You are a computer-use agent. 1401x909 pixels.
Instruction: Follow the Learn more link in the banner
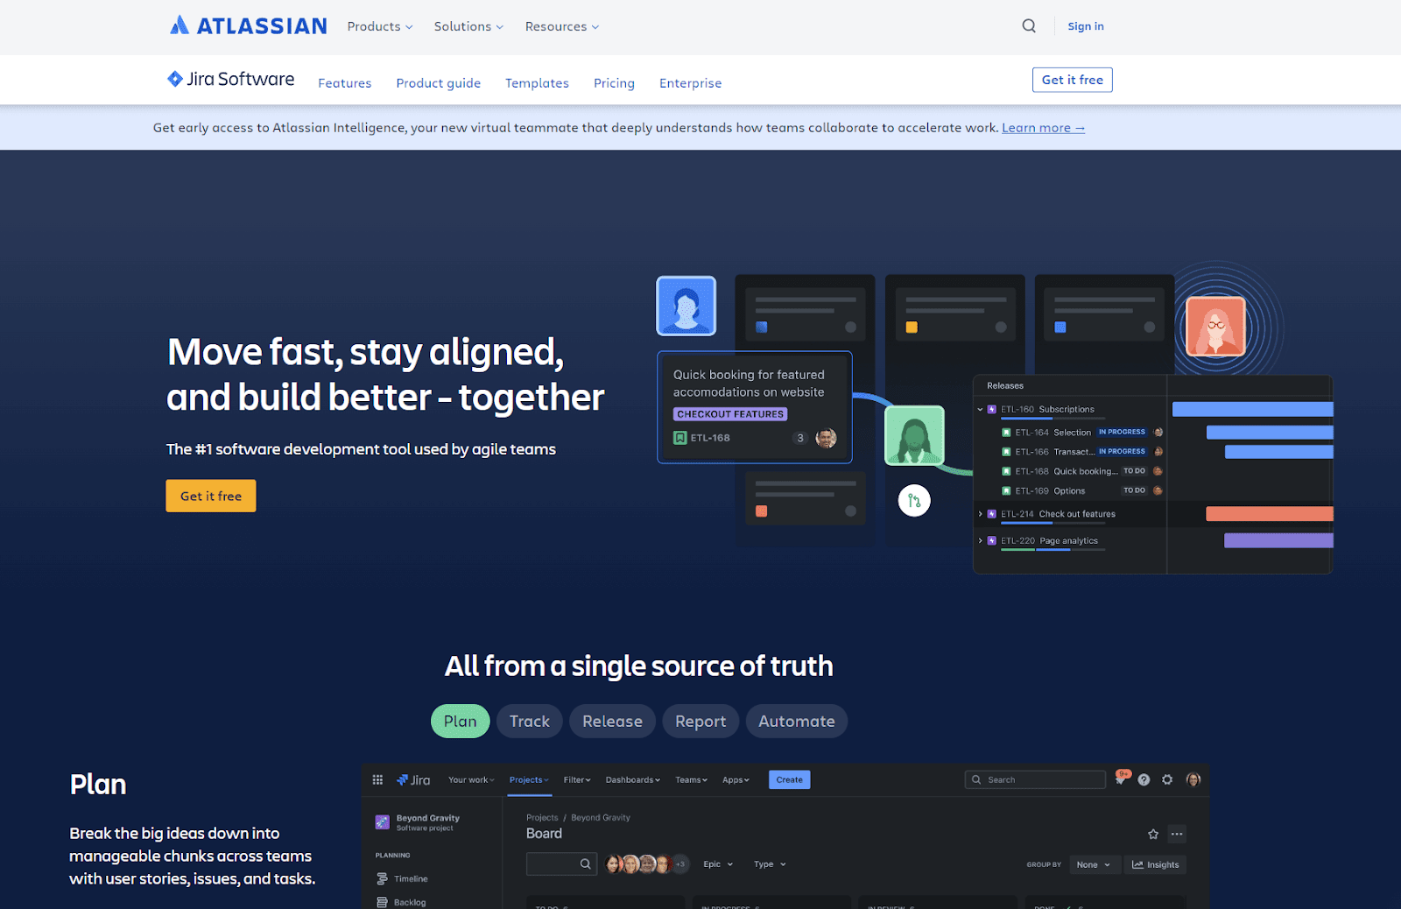pos(1042,127)
